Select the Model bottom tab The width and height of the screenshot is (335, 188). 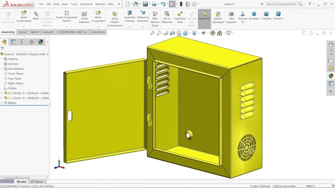click(21, 182)
